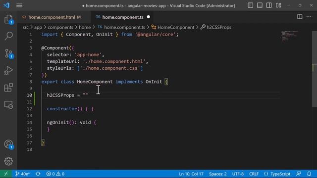Click the 'app-home' selector string

coord(88,55)
